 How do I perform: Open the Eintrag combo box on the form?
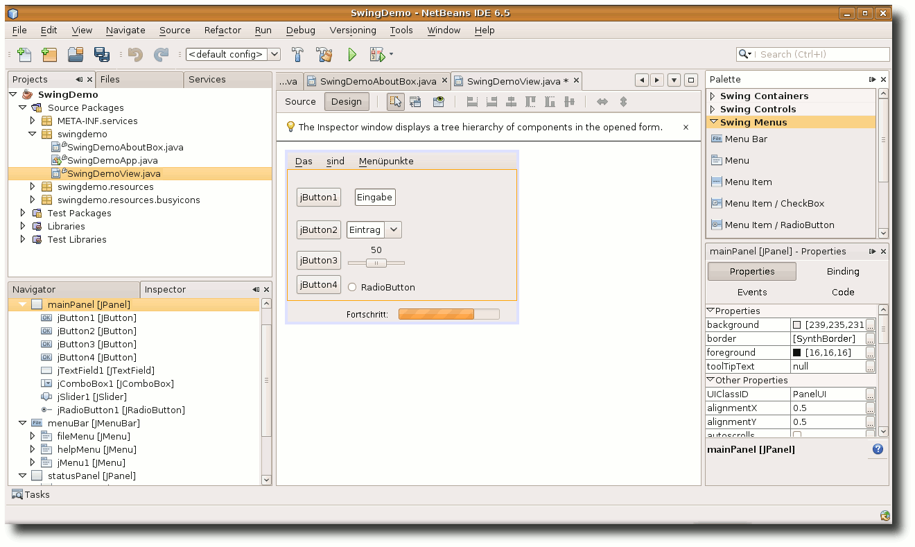pos(393,229)
